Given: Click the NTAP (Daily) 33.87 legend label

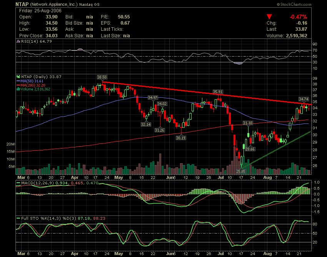Looking at the screenshot, I should 41,77.
